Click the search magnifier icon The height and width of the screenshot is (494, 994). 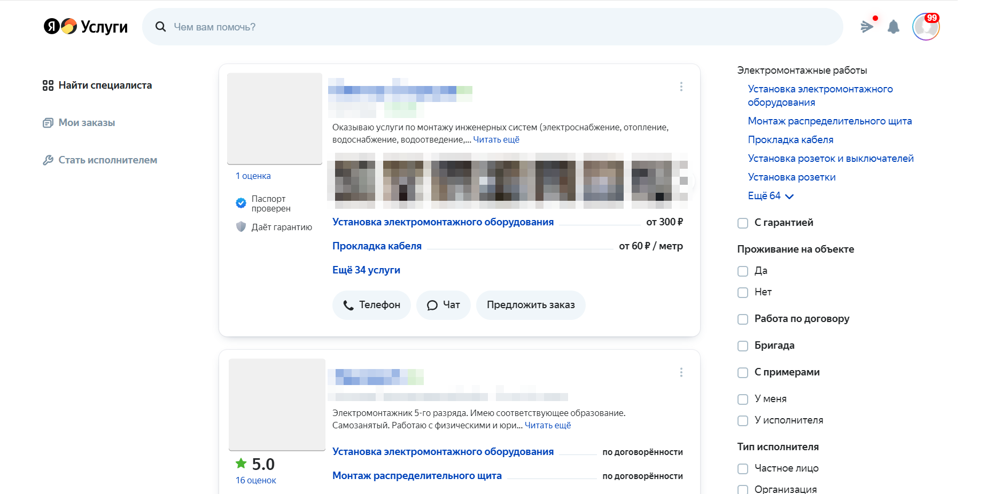pos(160,26)
